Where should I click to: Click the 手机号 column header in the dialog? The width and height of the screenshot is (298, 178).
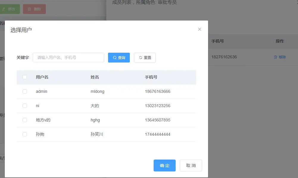tap(151, 77)
